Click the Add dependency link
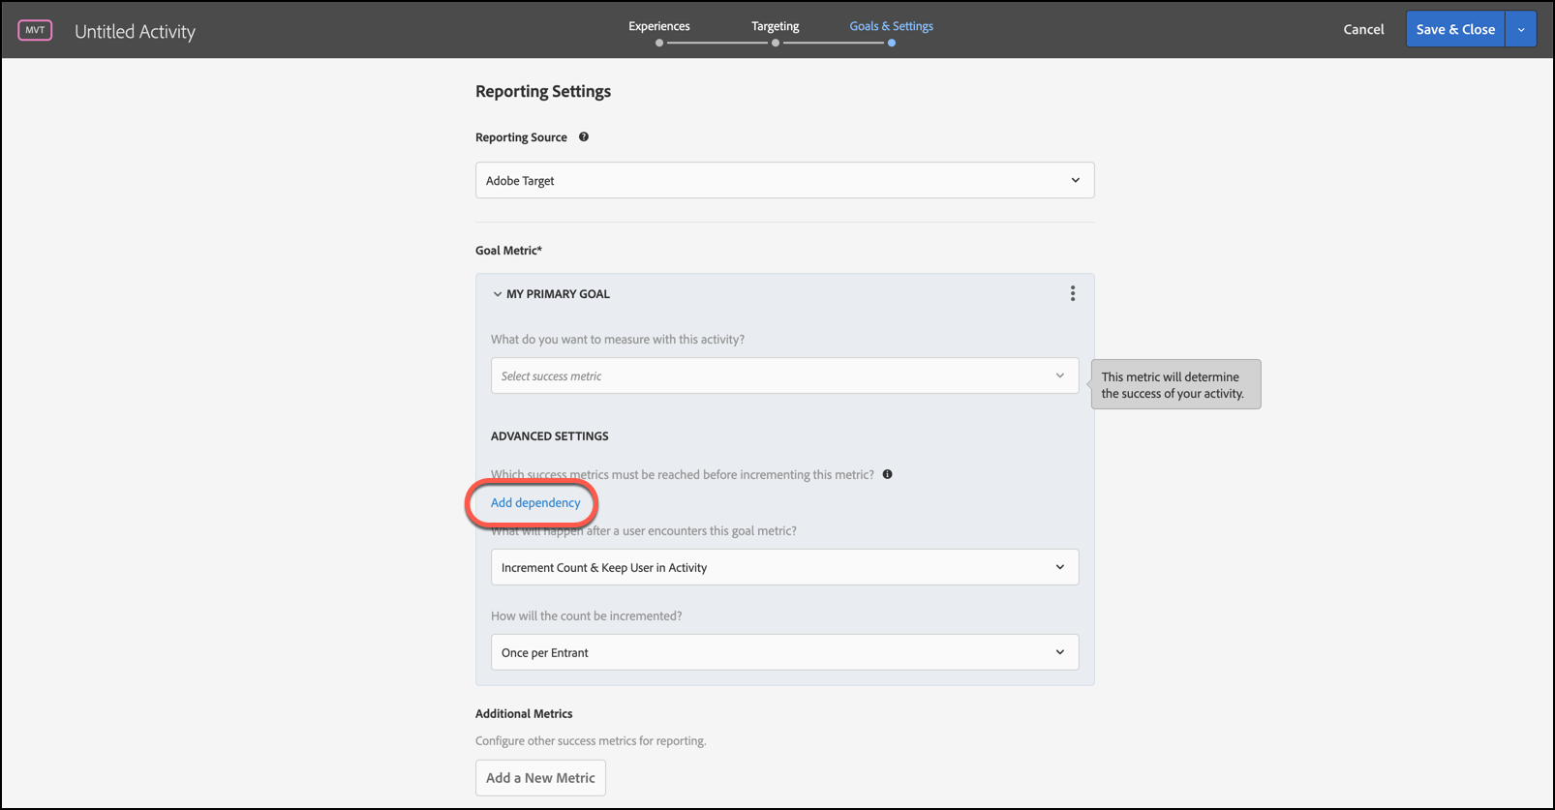Viewport: 1555px width, 810px height. click(535, 502)
